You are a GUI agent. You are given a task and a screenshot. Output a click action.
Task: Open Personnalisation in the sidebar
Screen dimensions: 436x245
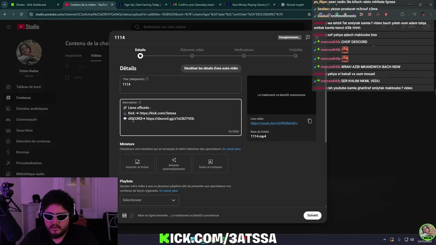[29, 163]
